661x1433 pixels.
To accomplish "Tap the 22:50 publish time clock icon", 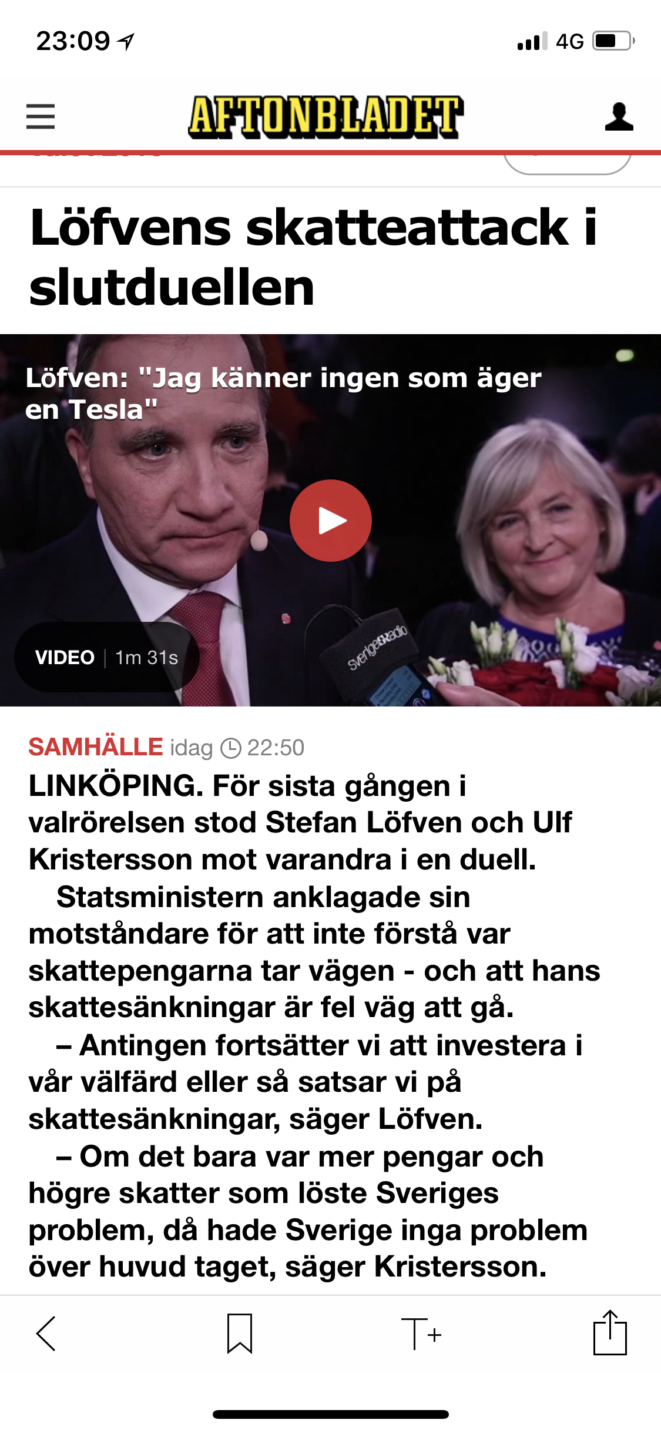I will tap(230, 748).
